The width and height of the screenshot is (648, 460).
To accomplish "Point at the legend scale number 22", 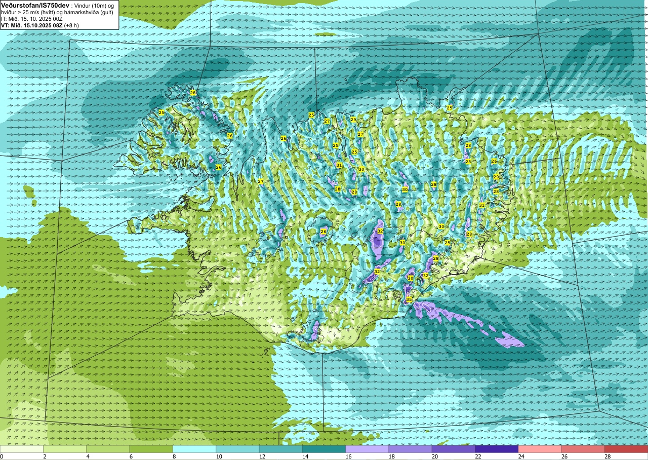I will pos(477,456).
